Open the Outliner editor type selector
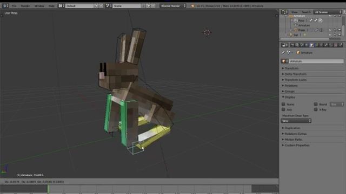 tap(285, 12)
